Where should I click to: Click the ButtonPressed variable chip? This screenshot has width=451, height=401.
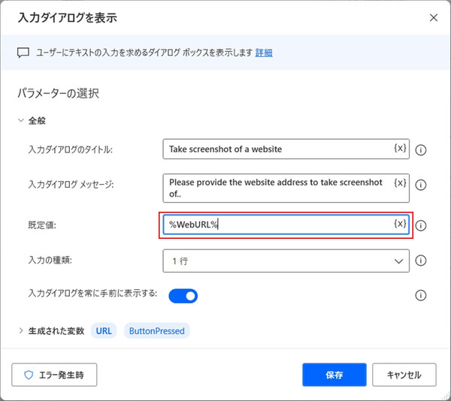(156, 330)
